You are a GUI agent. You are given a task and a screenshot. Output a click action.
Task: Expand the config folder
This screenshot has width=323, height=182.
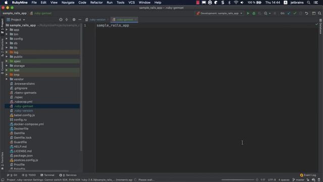point(7,39)
